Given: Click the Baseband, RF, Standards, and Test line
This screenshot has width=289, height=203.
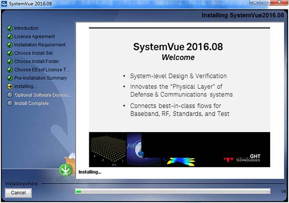Looking at the screenshot, I should tap(180, 114).
